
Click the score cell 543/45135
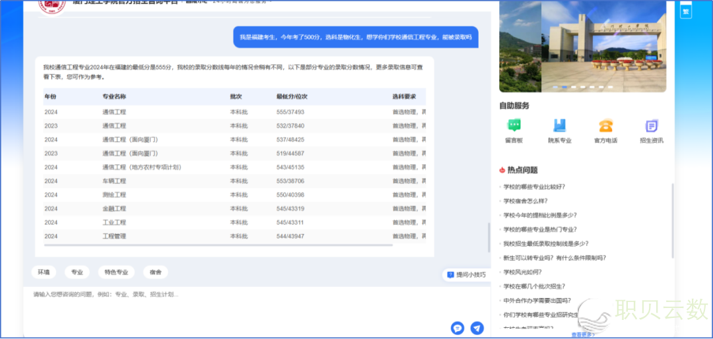click(x=290, y=168)
